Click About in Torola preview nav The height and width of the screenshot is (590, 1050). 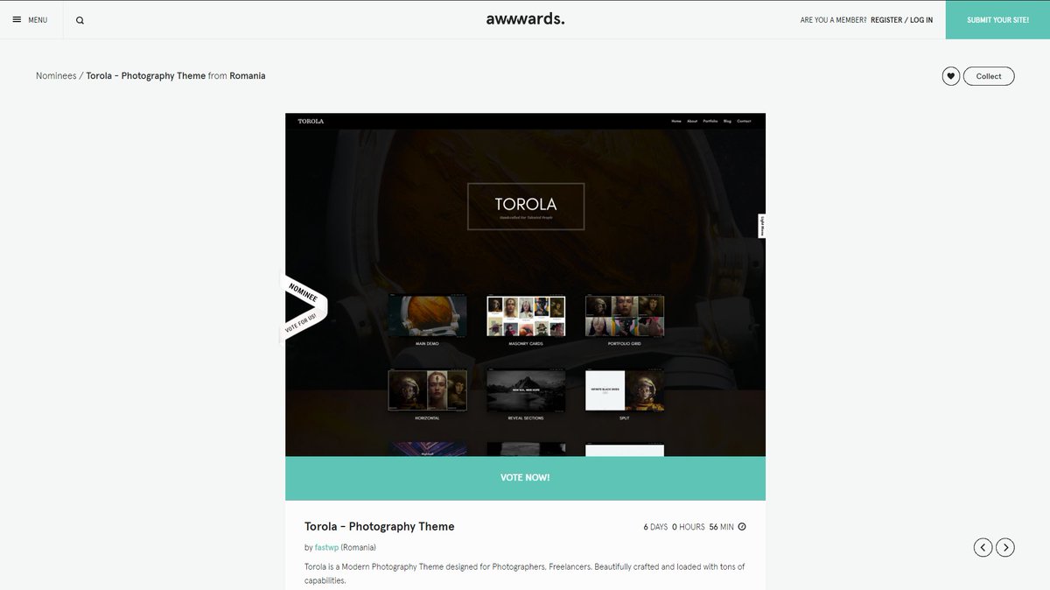pyautogui.click(x=692, y=121)
